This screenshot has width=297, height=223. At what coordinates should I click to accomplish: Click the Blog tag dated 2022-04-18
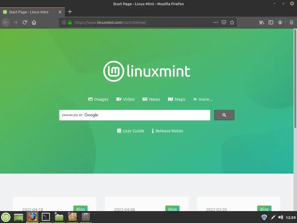pos(80,208)
